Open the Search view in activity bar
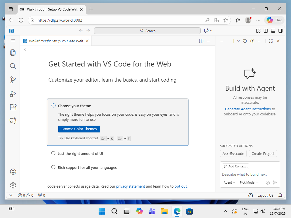 pos(13,66)
